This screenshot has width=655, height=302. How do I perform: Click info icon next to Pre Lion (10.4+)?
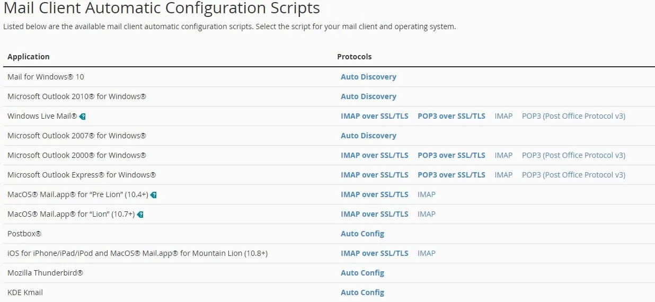click(x=153, y=195)
